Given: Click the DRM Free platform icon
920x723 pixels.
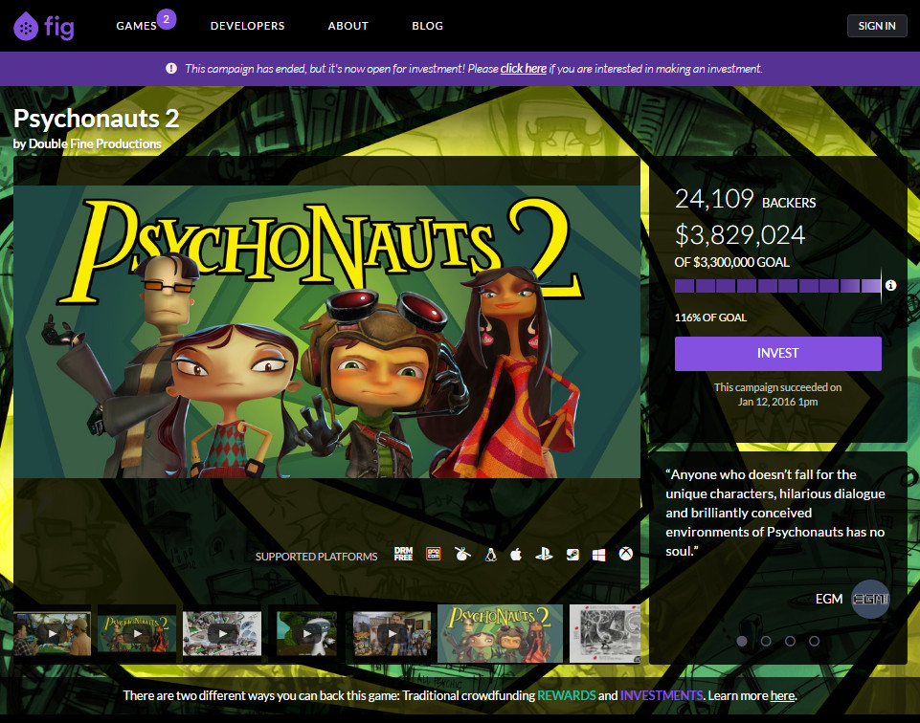Looking at the screenshot, I should pyautogui.click(x=403, y=555).
